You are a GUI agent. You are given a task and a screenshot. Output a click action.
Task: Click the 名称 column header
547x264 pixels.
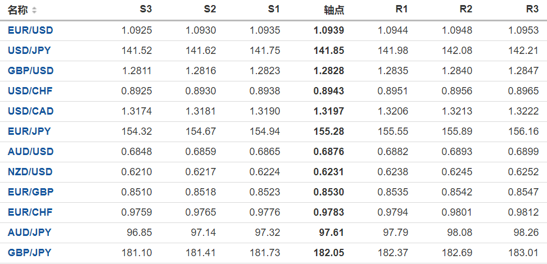(x=18, y=10)
